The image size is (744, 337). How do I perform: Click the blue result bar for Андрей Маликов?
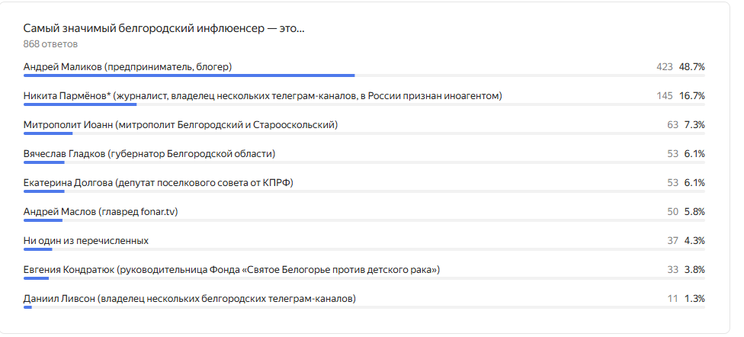tap(189, 75)
